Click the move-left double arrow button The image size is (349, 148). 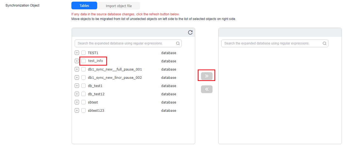coord(206,89)
